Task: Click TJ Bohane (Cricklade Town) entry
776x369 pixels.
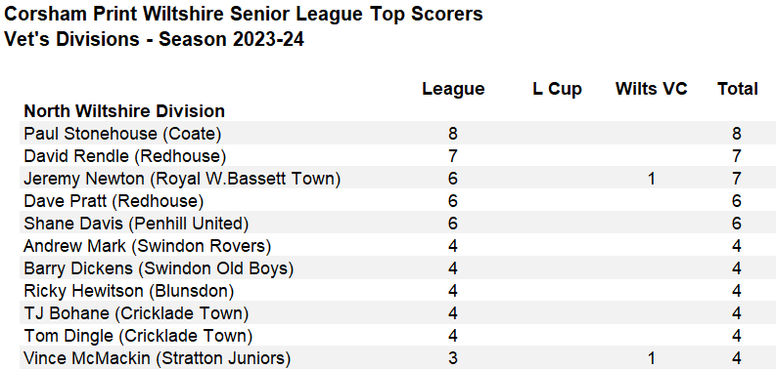Action: [136, 313]
